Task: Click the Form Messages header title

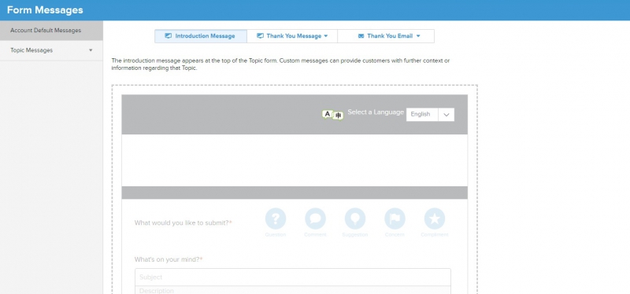Action: (x=45, y=10)
